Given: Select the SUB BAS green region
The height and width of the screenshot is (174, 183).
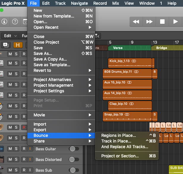Looking at the screenshot, I should [176, 170].
